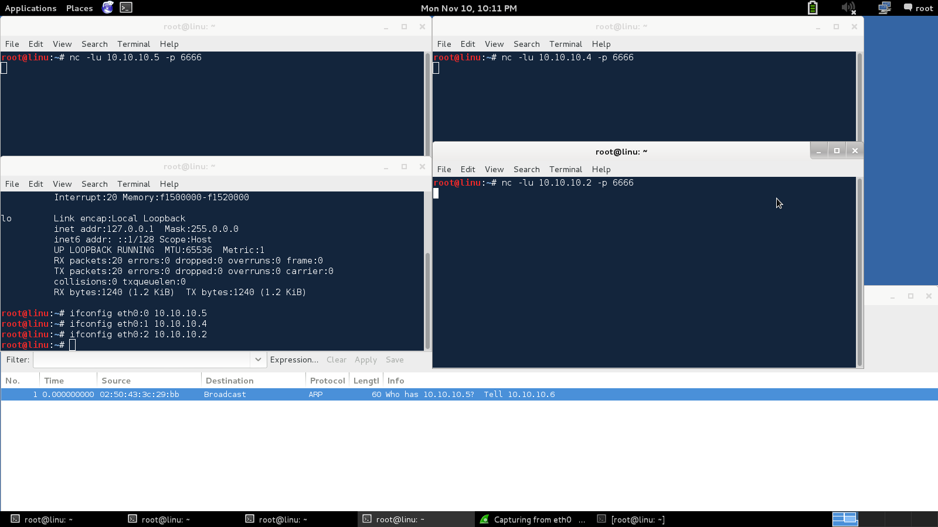This screenshot has width=938, height=527.
Task: Click the Expression... button
Action: coord(294,360)
